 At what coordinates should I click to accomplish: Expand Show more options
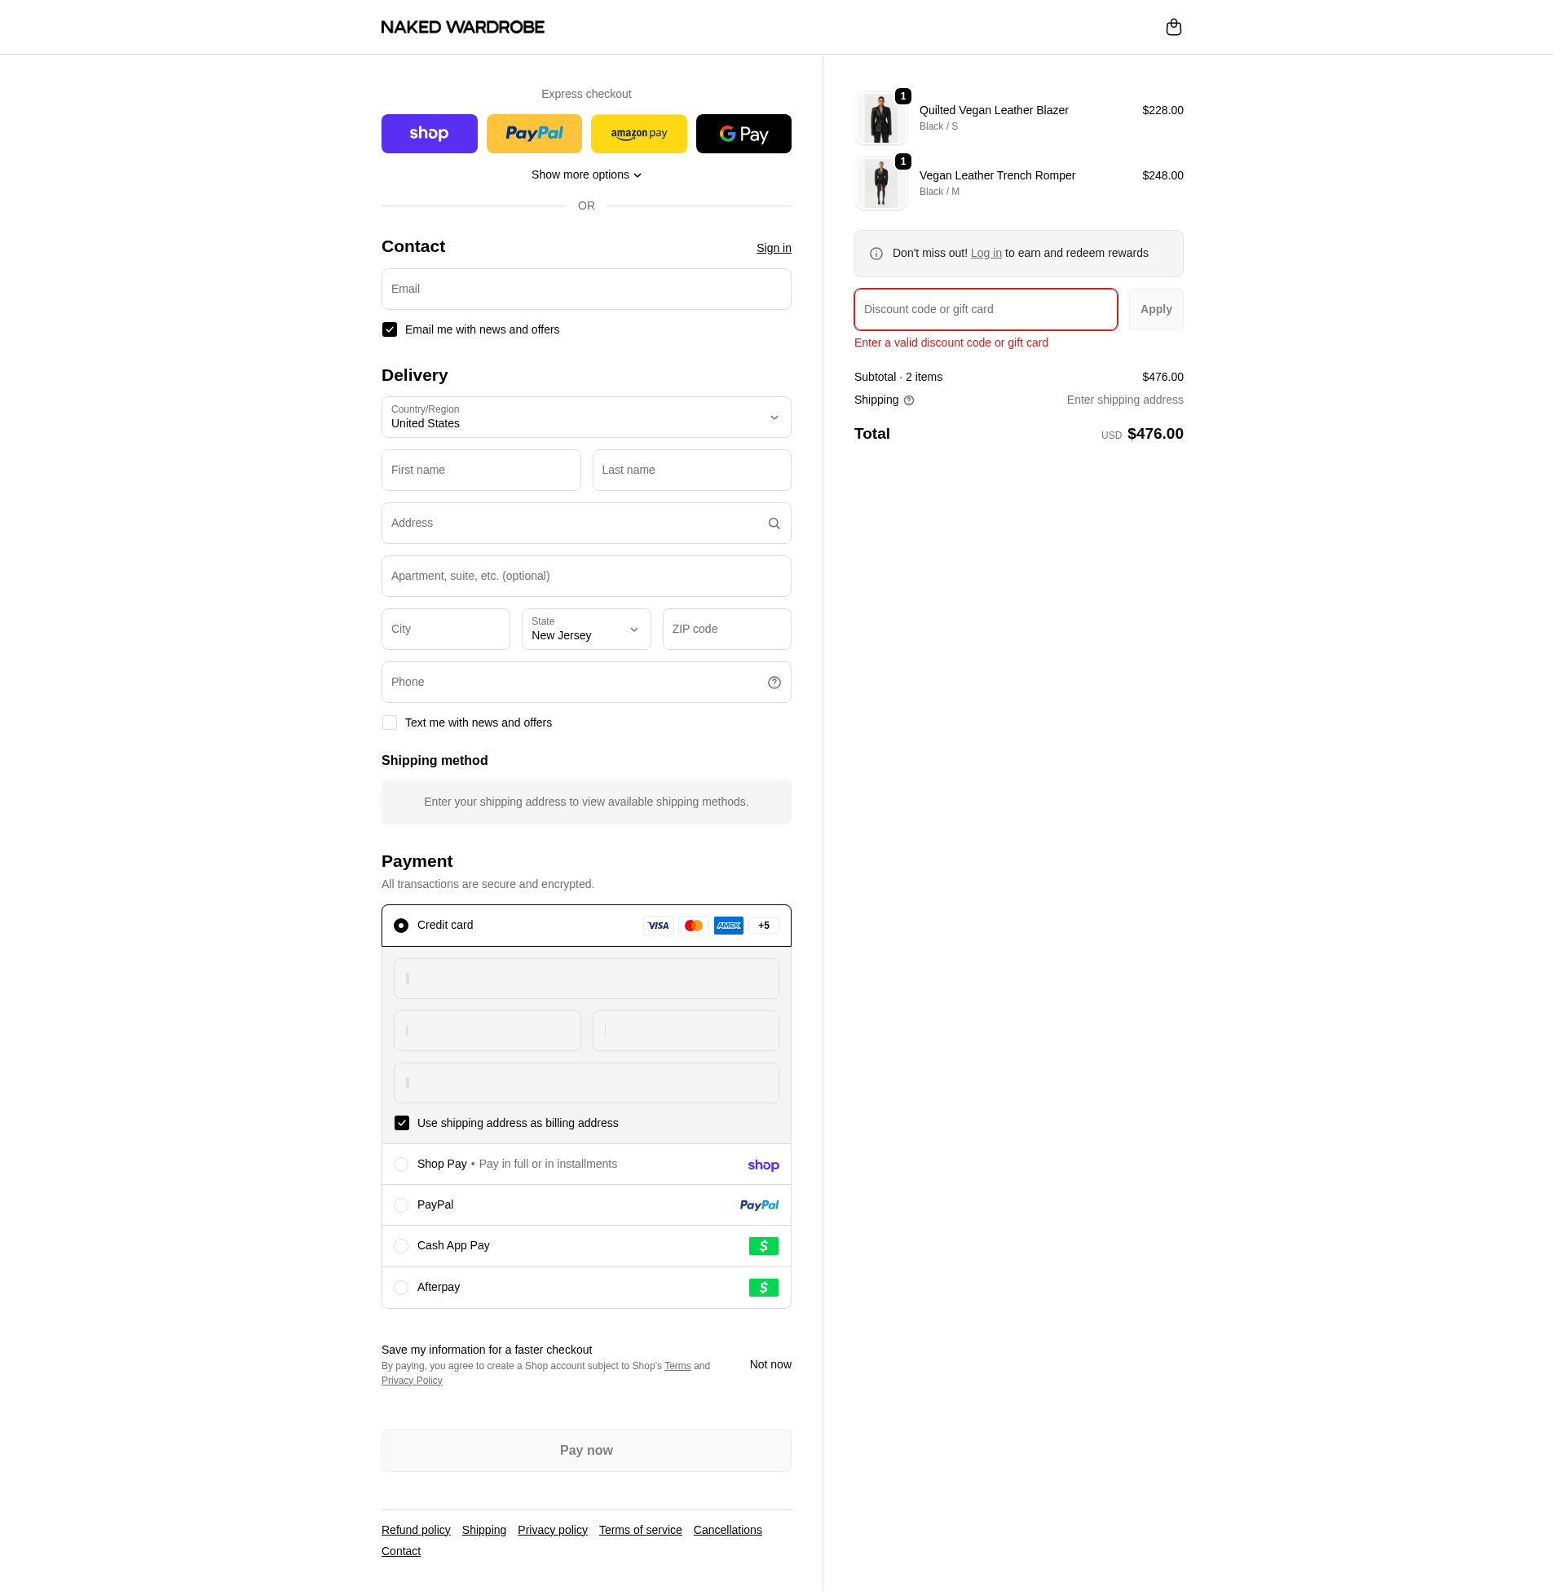coord(585,175)
